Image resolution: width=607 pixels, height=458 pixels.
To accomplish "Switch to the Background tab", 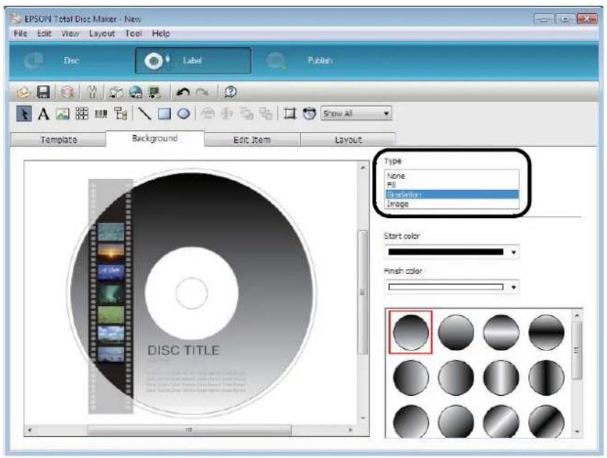I will (x=155, y=138).
